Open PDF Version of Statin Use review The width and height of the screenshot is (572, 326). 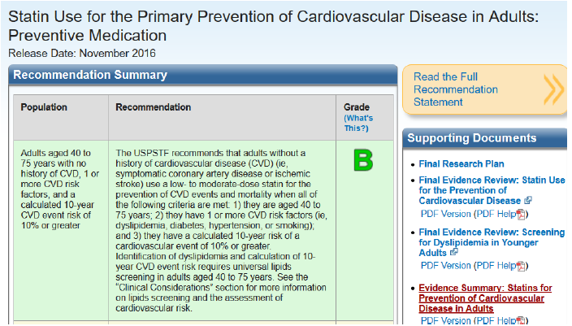(x=445, y=214)
